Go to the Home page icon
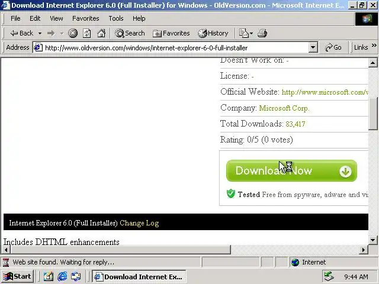Screen dimensions: 379x284 coord(101,33)
